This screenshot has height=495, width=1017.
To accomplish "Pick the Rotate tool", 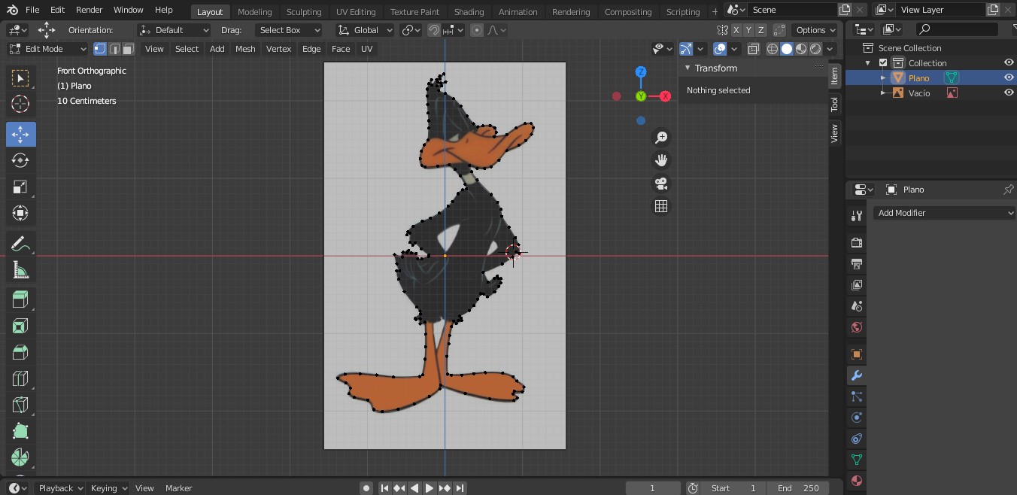I will [x=20, y=161].
